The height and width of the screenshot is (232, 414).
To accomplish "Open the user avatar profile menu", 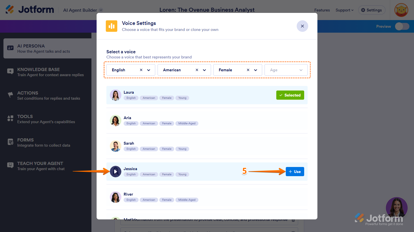I will pos(401,10).
